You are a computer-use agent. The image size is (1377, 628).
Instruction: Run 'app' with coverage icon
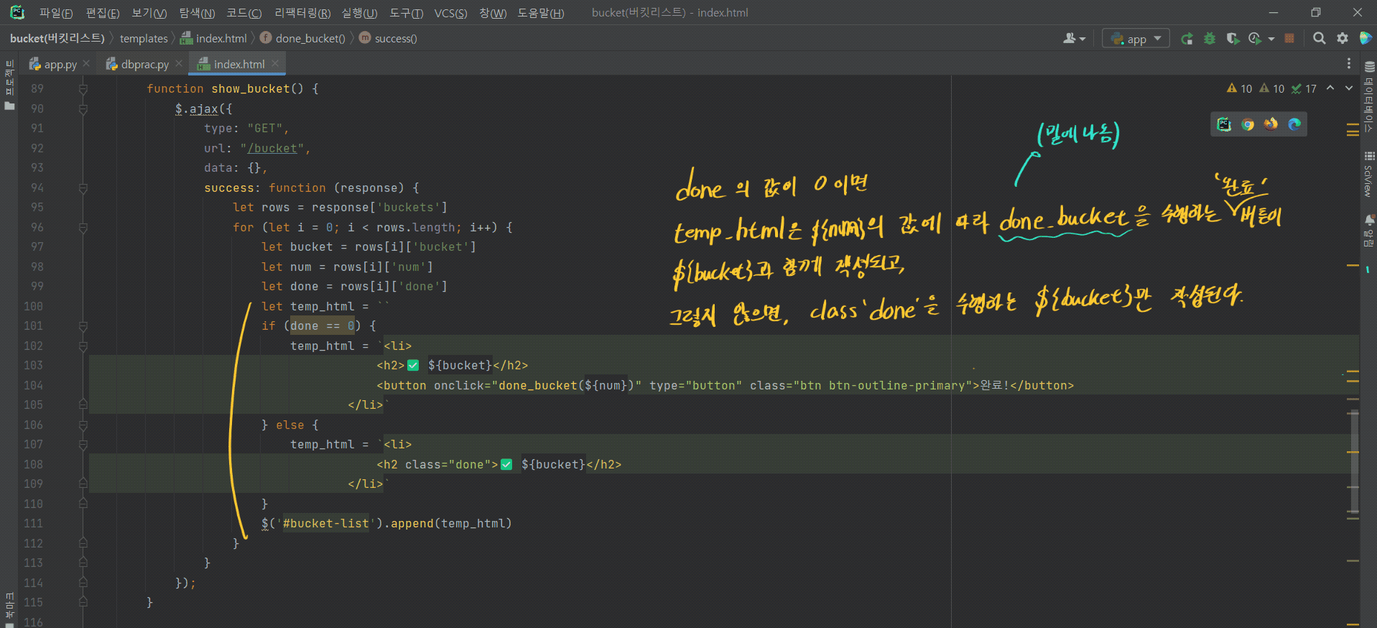tap(1233, 39)
